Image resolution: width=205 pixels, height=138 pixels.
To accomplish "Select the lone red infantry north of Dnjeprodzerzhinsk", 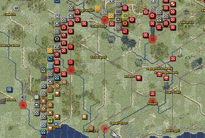I will tap(173, 58).
